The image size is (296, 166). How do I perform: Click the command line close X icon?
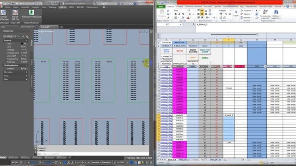tap(36, 148)
